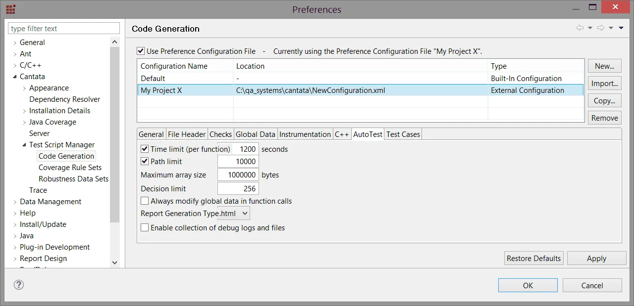
Task: Enable collection of debug logs and files
Action: click(x=145, y=227)
